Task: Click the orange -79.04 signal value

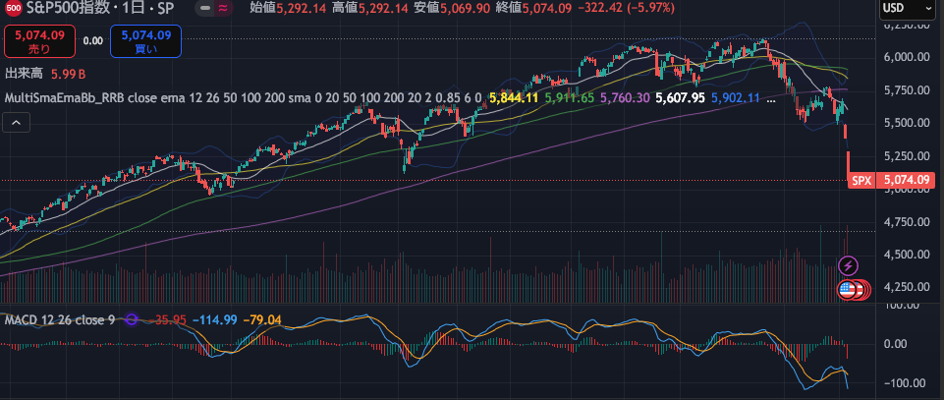Action: click(262, 319)
